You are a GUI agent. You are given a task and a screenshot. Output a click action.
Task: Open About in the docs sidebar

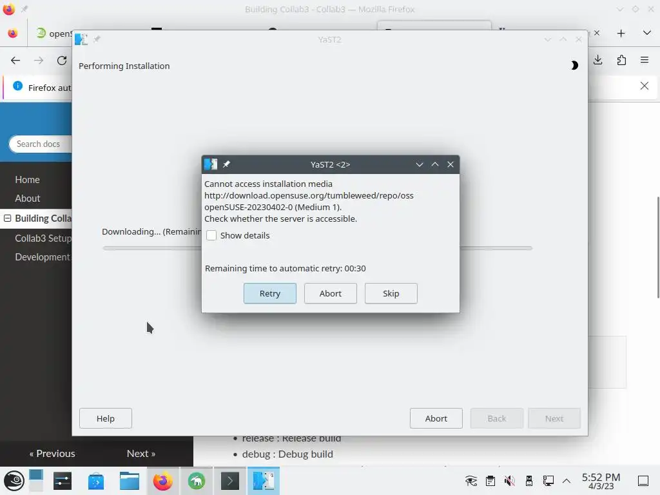point(27,199)
